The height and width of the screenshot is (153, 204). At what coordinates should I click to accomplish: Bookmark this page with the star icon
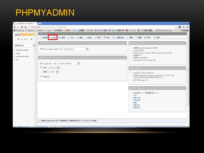point(176,27)
